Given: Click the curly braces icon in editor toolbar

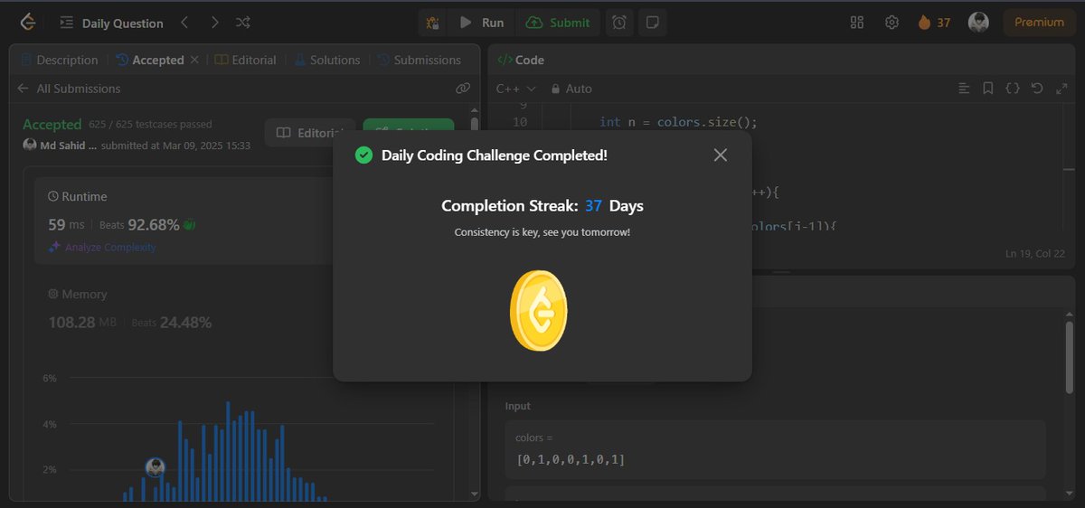Looking at the screenshot, I should pos(1013,89).
